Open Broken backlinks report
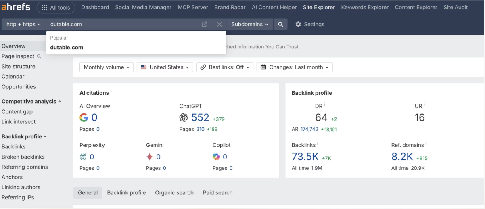This screenshot has width=485, height=209. pyautogui.click(x=23, y=157)
